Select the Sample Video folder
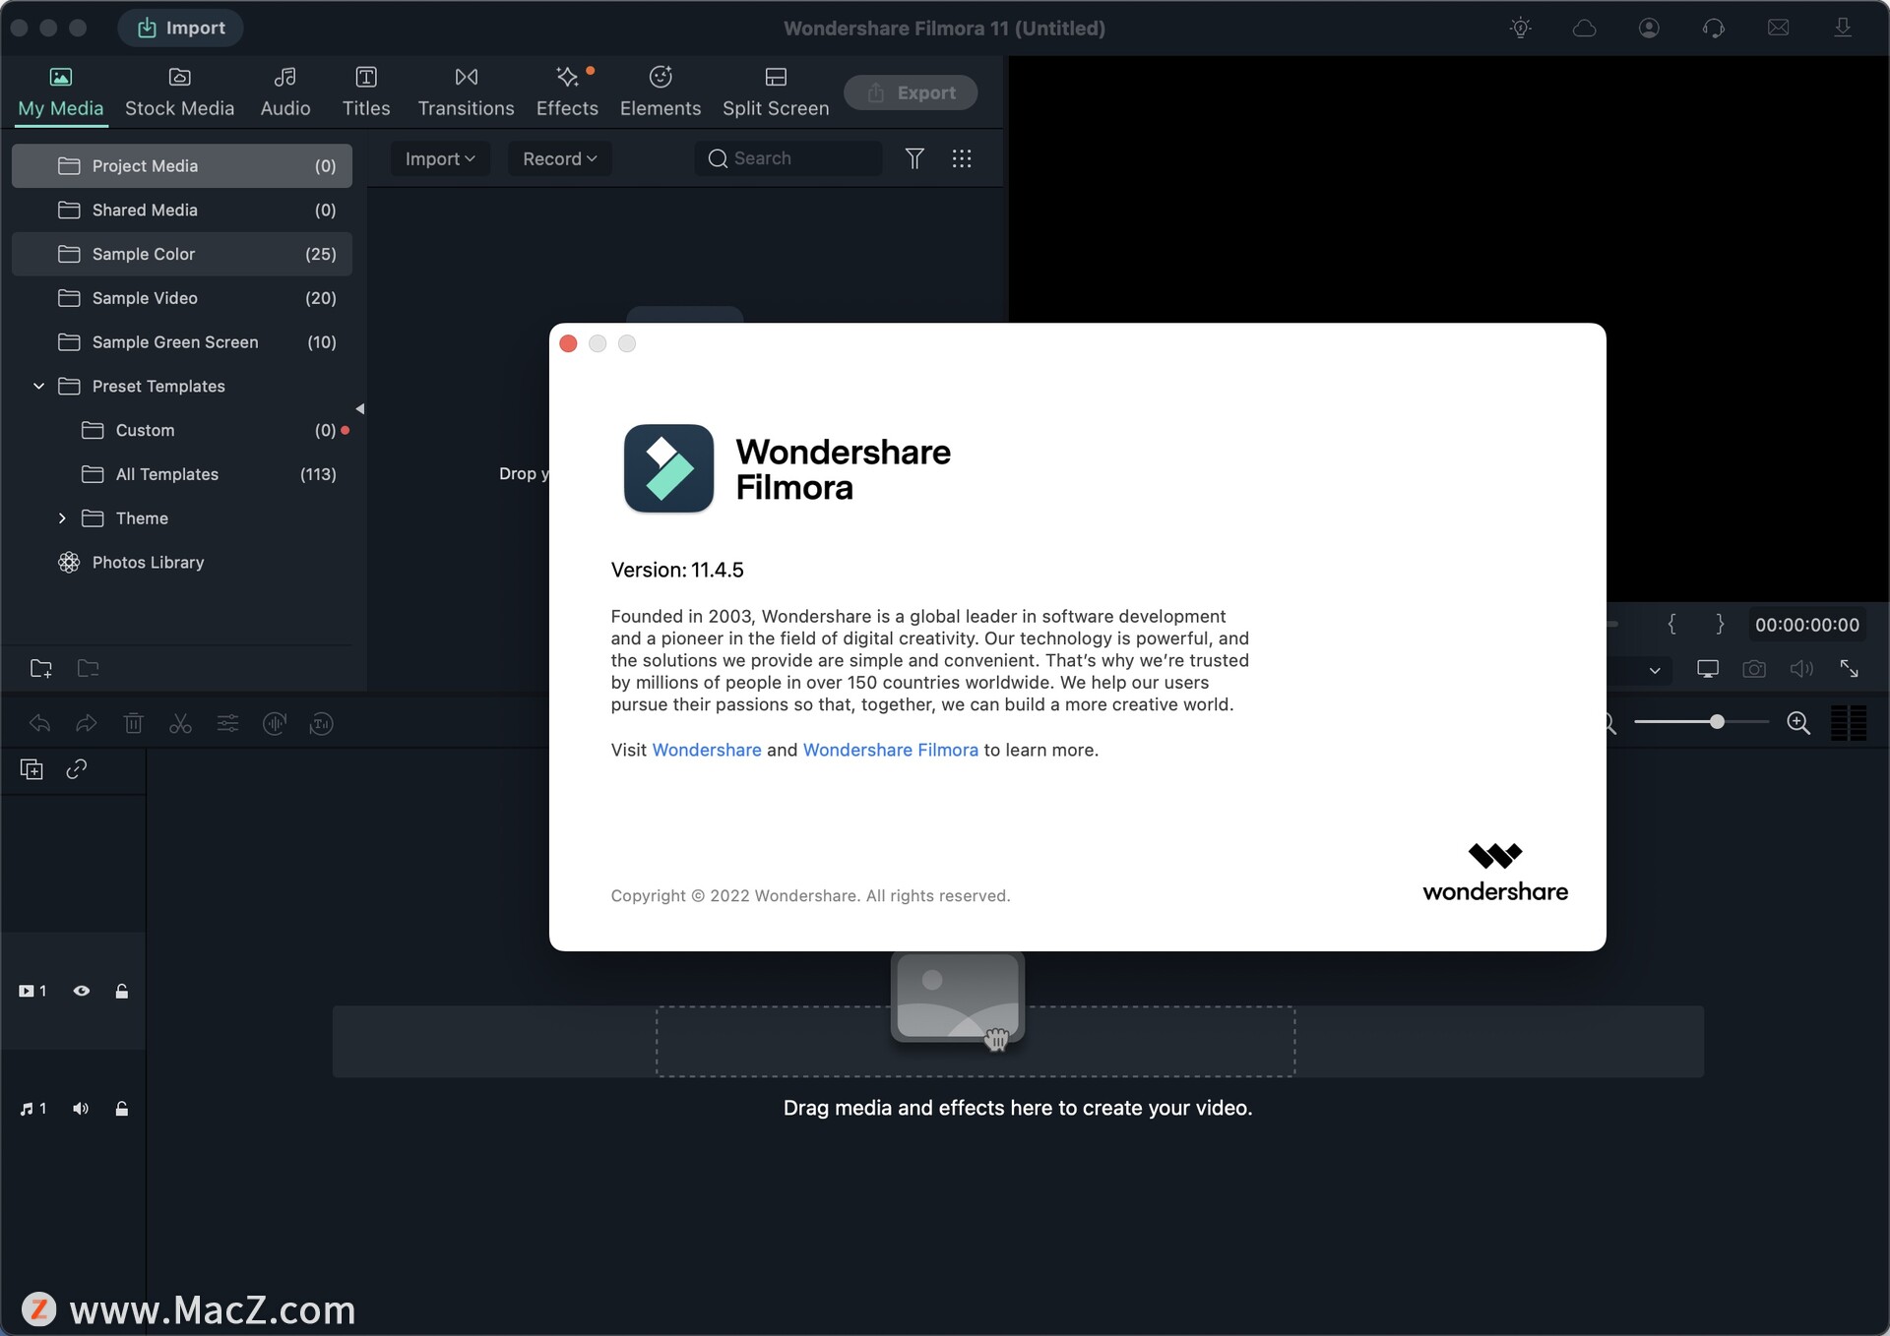The width and height of the screenshot is (1890, 1336). 182,298
